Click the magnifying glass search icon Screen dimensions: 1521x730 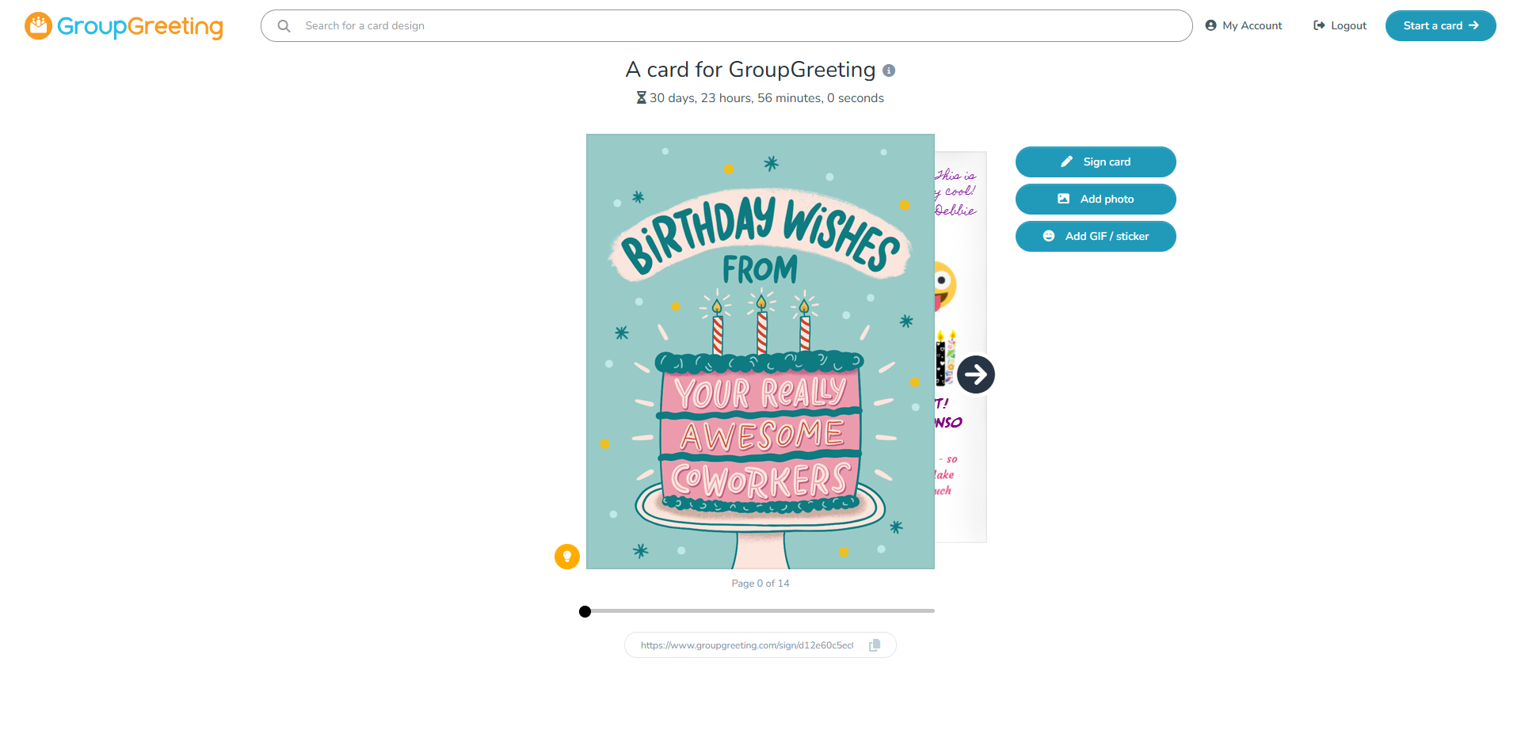[284, 26]
